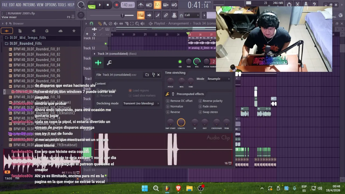
Task: Select the playlist pencil draw tool
Action: (x=100, y=23)
